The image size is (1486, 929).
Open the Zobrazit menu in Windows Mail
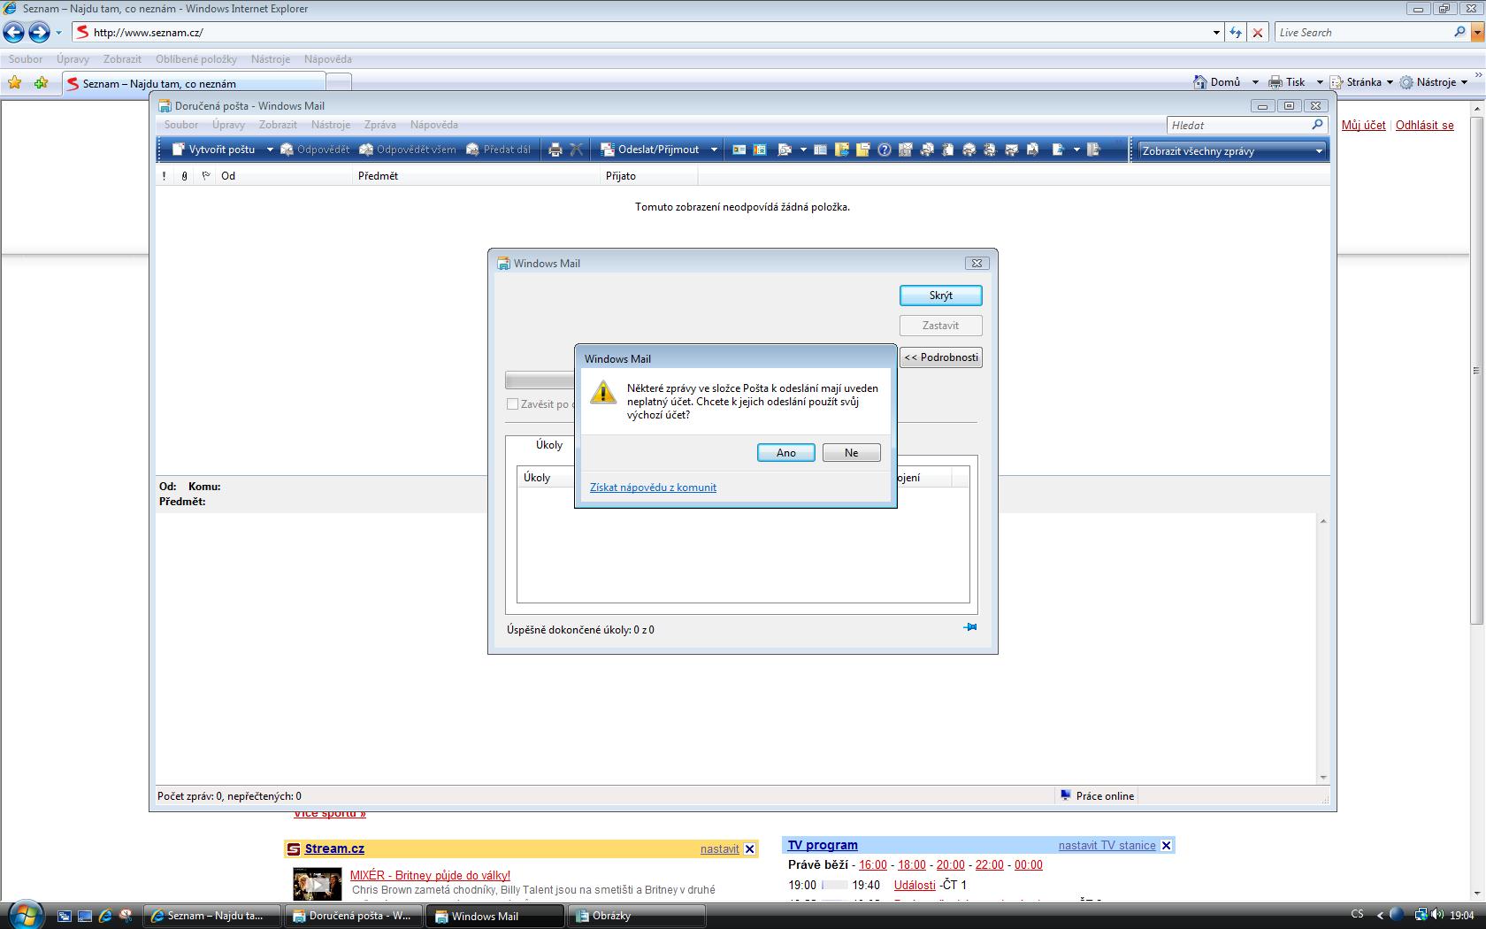pyautogui.click(x=278, y=125)
